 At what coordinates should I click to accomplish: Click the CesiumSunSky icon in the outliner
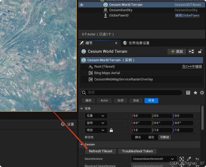106,10
